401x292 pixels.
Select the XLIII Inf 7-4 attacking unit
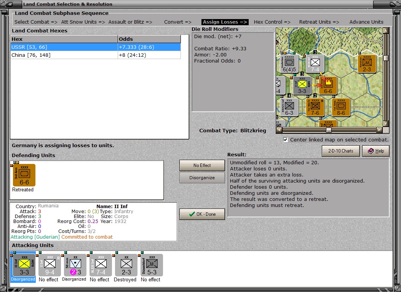coord(101,265)
